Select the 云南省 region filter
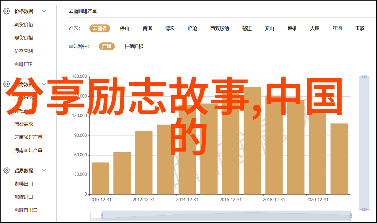 (x=100, y=29)
